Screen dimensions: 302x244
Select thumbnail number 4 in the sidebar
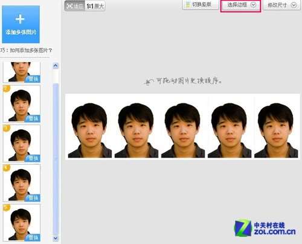[22, 183]
